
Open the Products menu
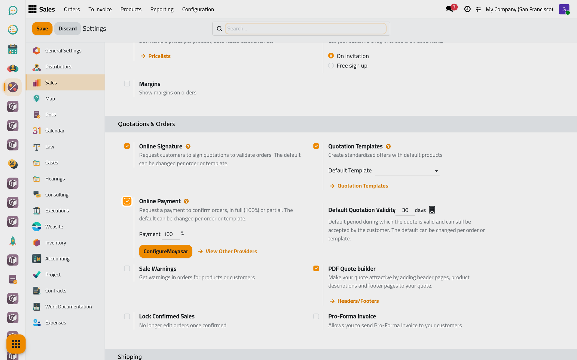click(131, 9)
